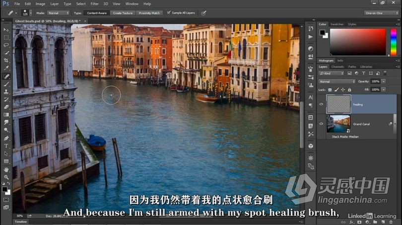This screenshot has height=225, width=402.
Task: Select the Rectangular Marquee tool
Action: 6,38
